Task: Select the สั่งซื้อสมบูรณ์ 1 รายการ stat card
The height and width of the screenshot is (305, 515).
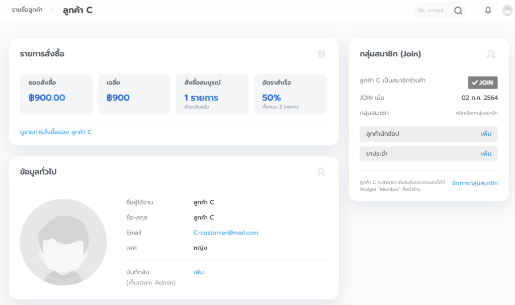Action: pyautogui.click(x=212, y=94)
